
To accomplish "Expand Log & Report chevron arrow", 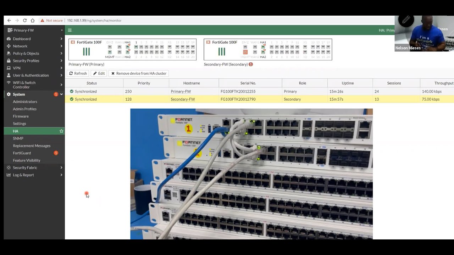I will (61, 175).
